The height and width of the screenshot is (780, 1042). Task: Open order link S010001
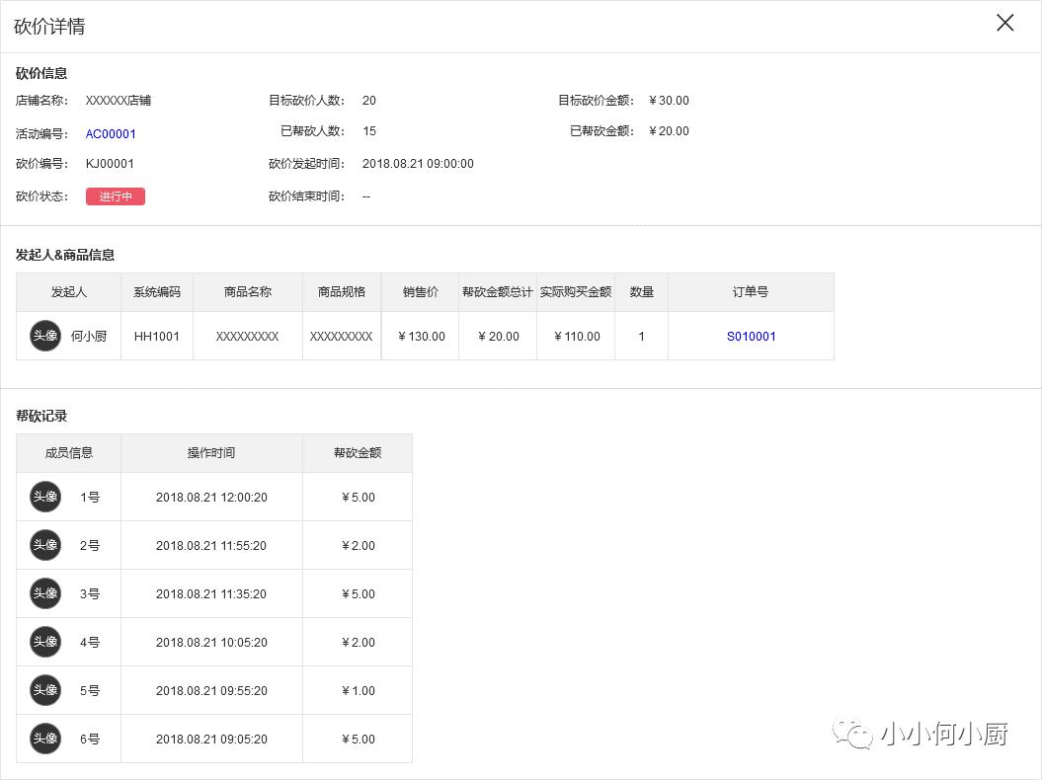tap(751, 336)
